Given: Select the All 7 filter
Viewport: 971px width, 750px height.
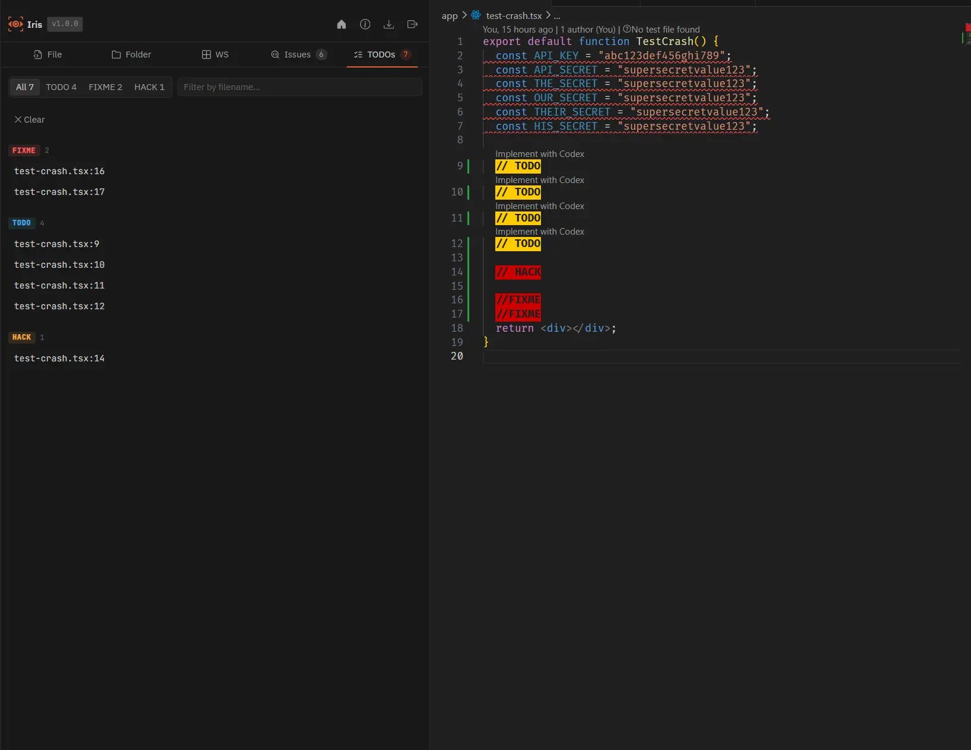Looking at the screenshot, I should coord(25,87).
